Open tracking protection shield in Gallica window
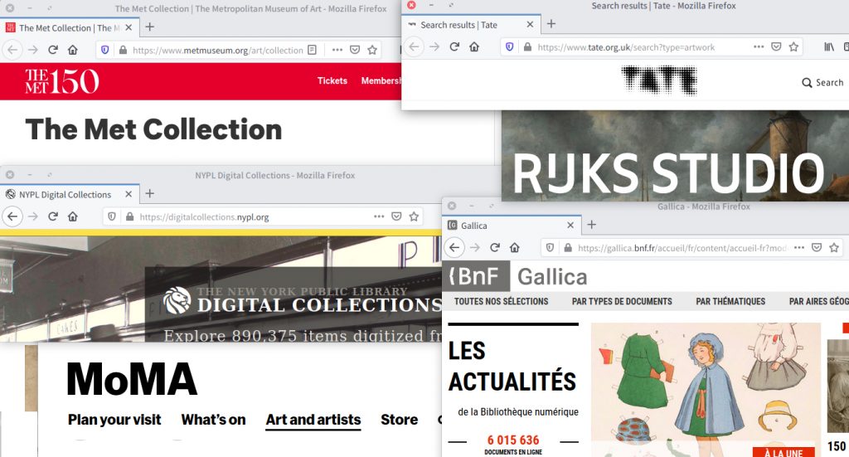The height and width of the screenshot is (457, 849). (551, 247)
